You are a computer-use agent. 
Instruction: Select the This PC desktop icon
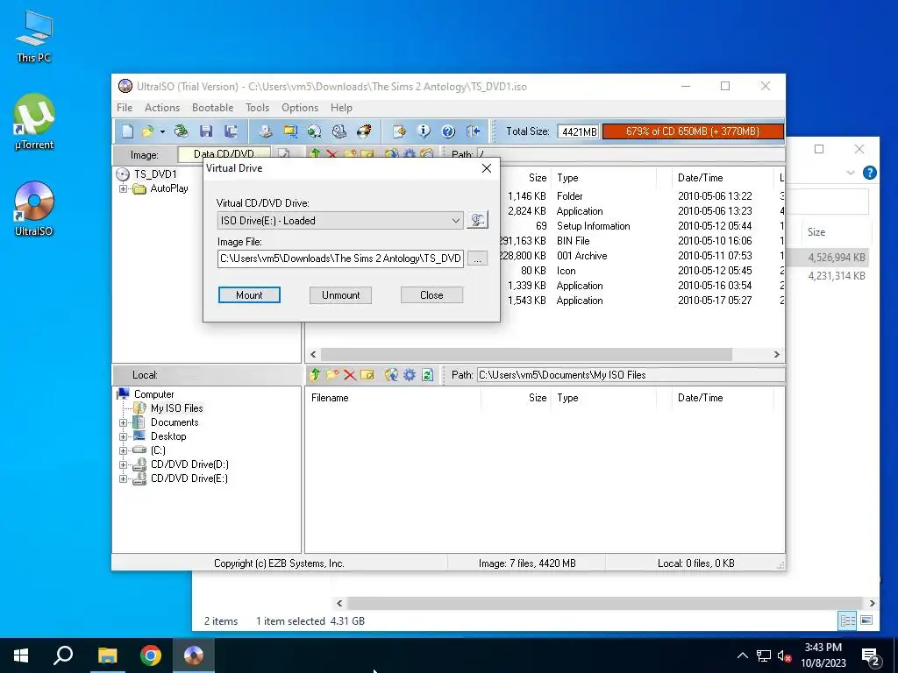click(34, 36)
